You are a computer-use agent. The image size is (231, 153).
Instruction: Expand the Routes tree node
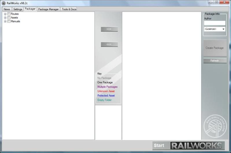point(5,14)
